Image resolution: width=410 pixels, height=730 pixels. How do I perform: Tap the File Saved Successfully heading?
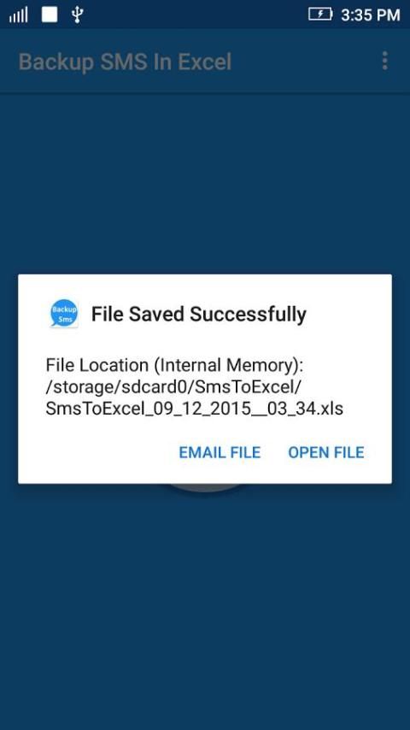click(x=199, y=315)
